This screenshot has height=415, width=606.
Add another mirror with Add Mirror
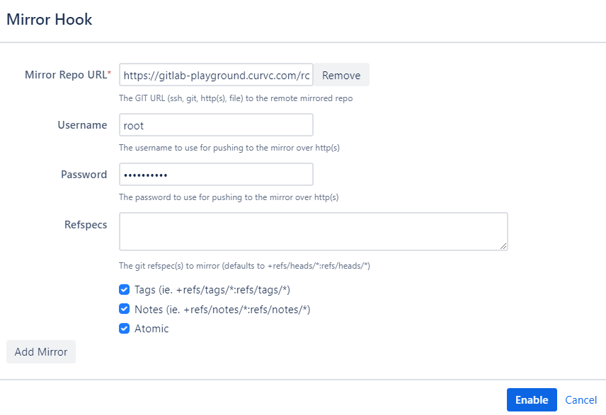click(41, 351)
